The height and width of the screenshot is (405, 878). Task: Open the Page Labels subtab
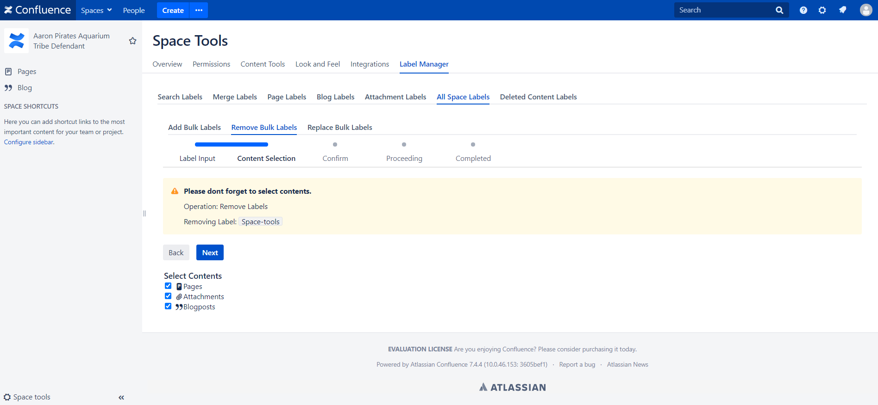[x=287, y=97]
